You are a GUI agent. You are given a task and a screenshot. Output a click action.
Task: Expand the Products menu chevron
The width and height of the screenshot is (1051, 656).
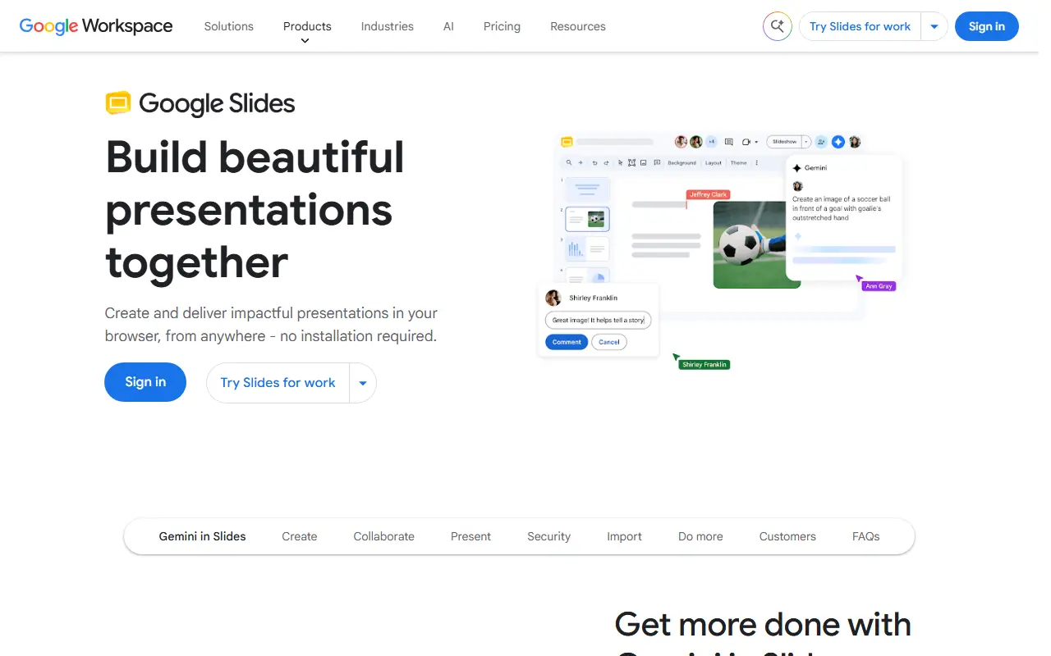[x=305, y=41]
